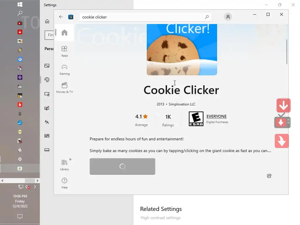Open Store Help

pyautogui.click(x=64, y=183)
